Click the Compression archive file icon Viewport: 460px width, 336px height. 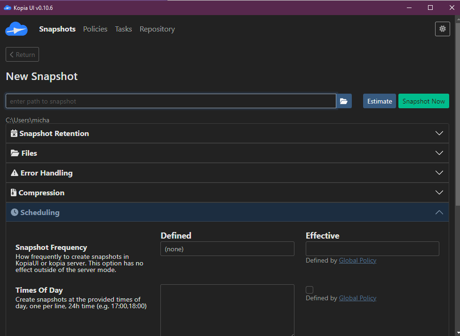click(x=14, y=193)
